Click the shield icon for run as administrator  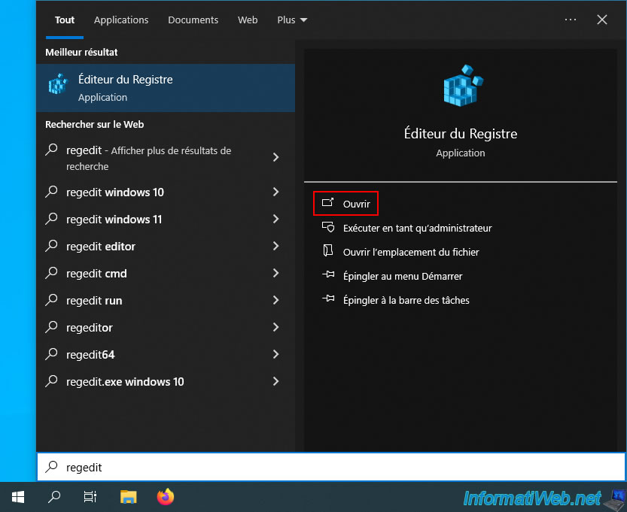[x=328, y=227]
